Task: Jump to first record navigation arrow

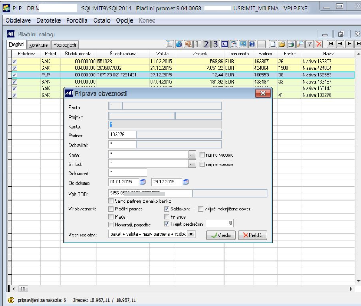Action: 331,44
